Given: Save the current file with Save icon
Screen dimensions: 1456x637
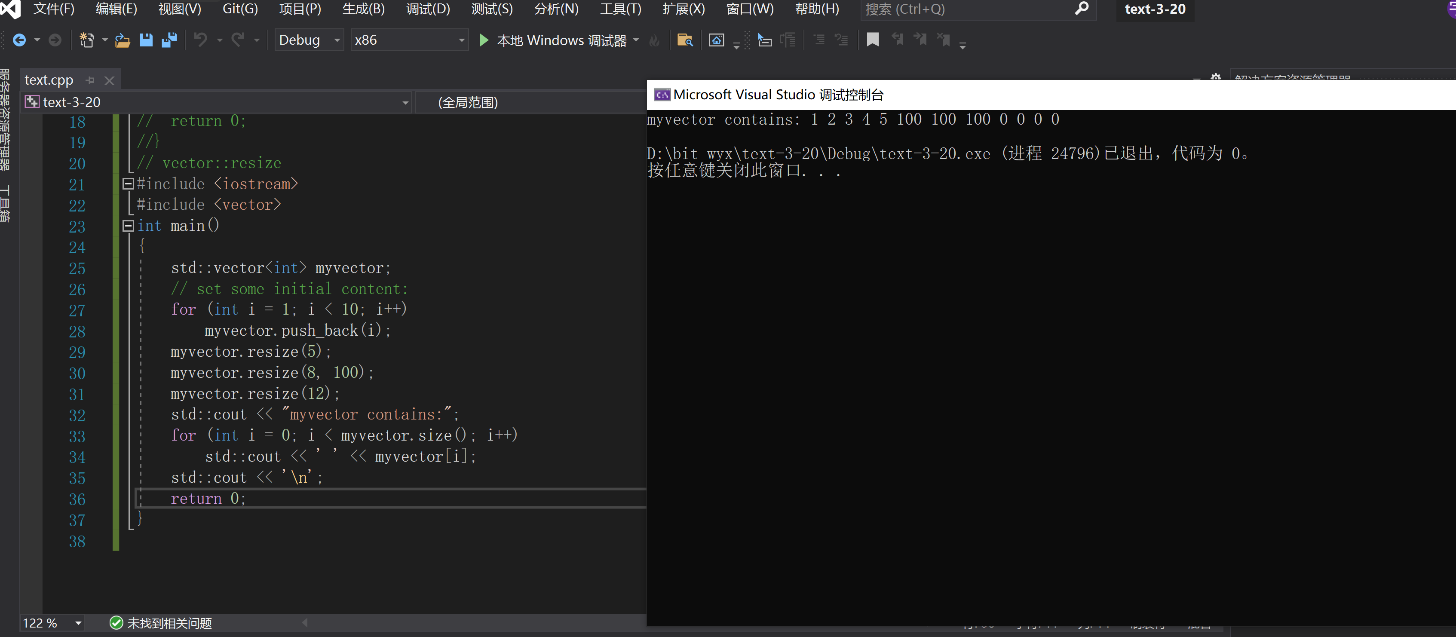Looking at the screenshot, I should 146,40.
